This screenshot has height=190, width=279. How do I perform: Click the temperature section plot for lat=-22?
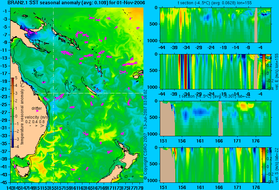click(x=215, y=119)
